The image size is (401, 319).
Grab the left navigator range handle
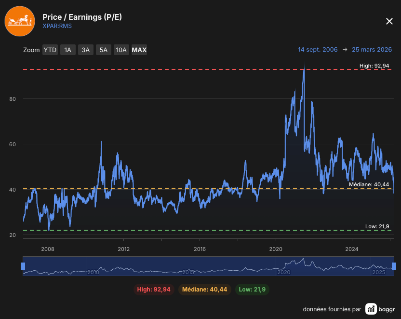(23, 266)
